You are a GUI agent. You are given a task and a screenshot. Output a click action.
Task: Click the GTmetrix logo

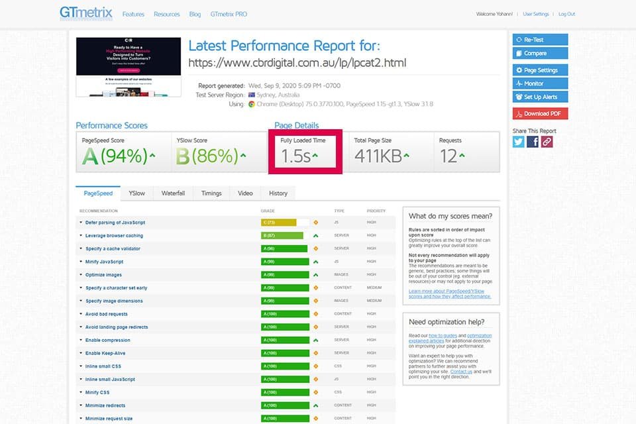(x=85, y=13)
